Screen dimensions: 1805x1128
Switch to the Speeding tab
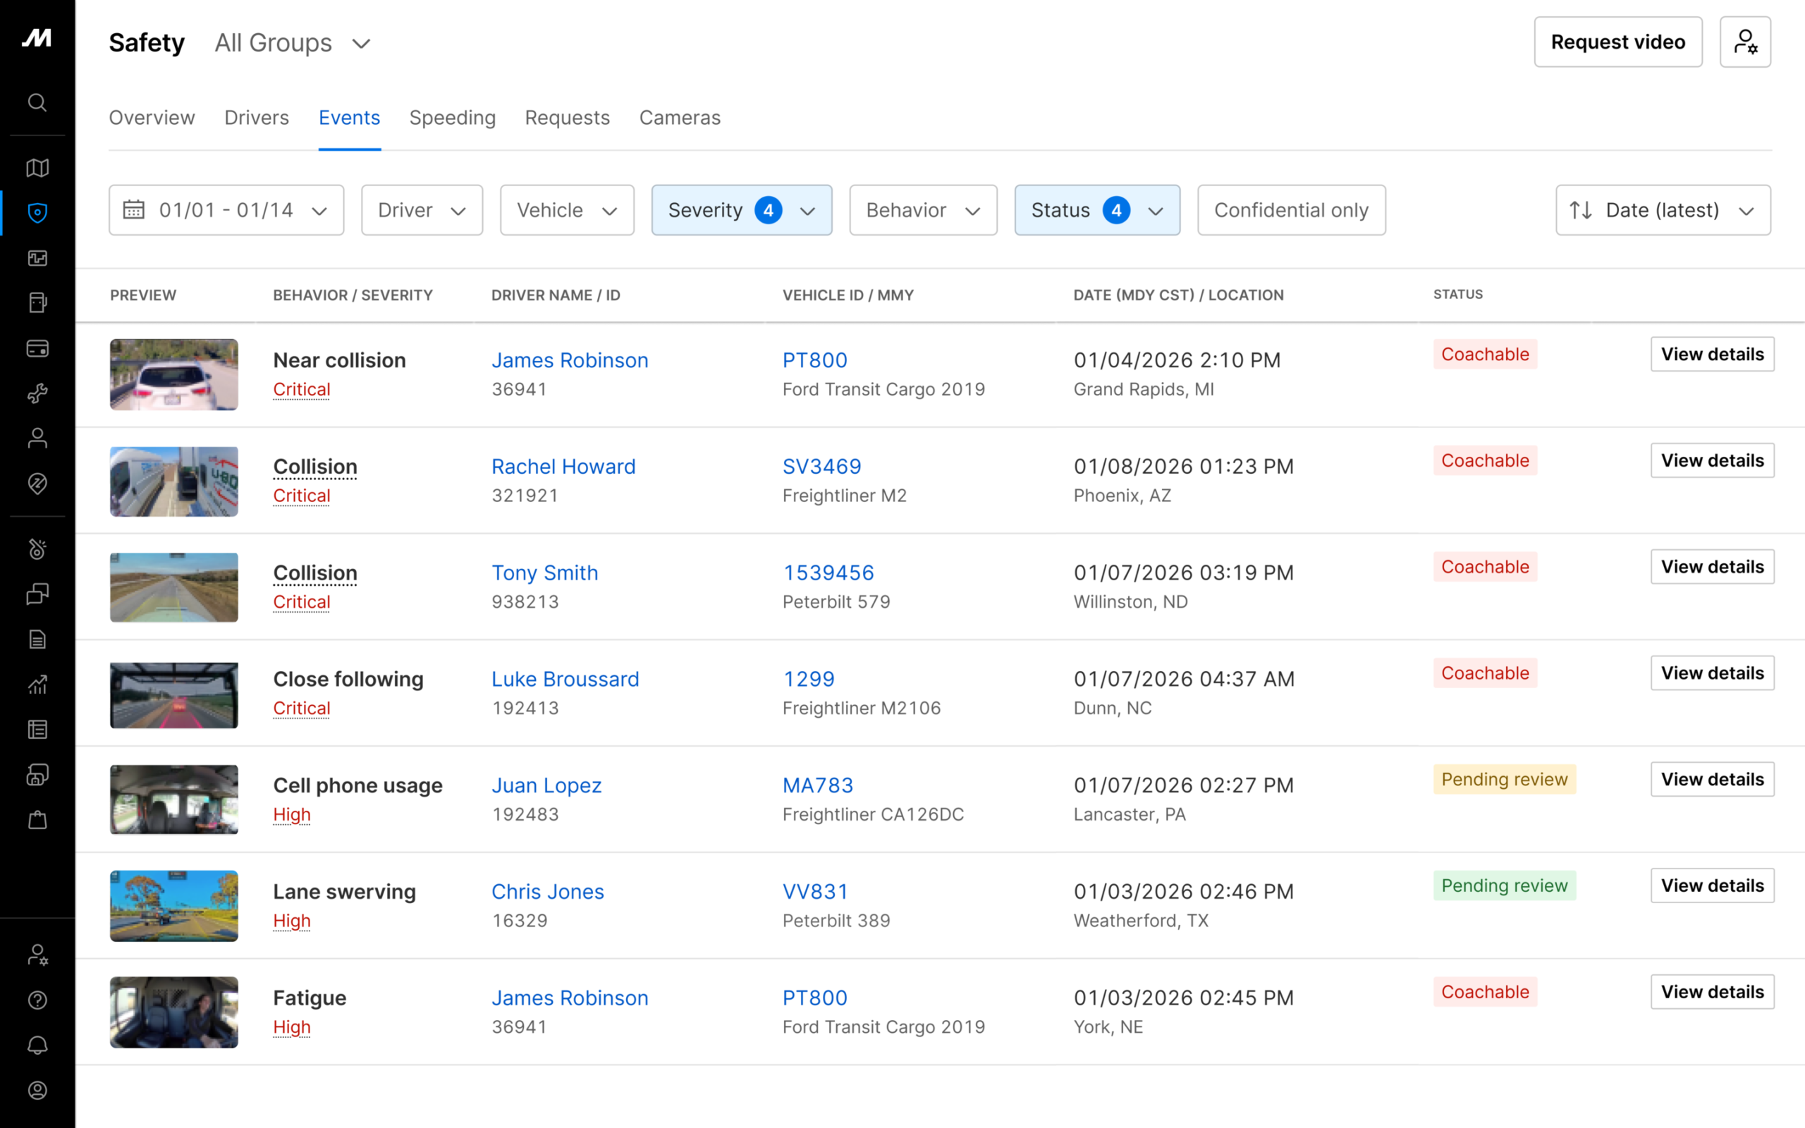pos(452,118)
